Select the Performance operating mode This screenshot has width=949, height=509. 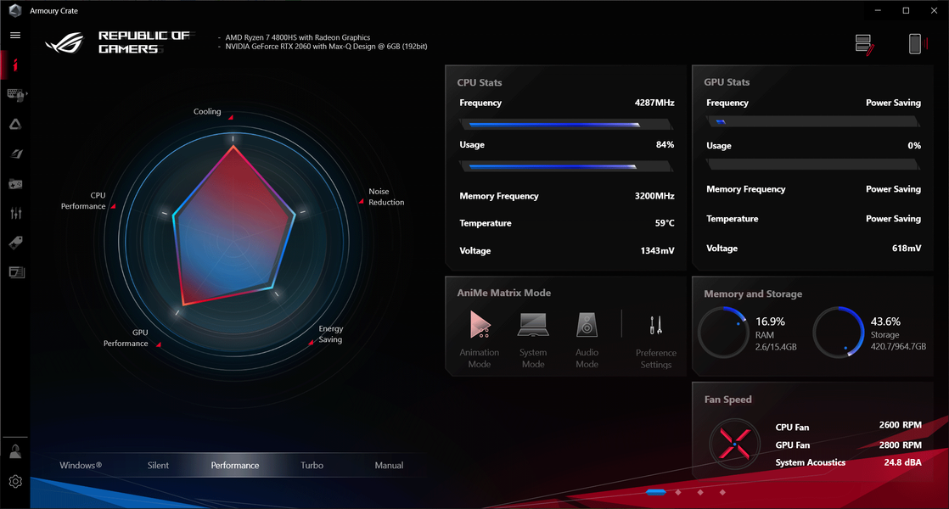[x=235, y=465]
